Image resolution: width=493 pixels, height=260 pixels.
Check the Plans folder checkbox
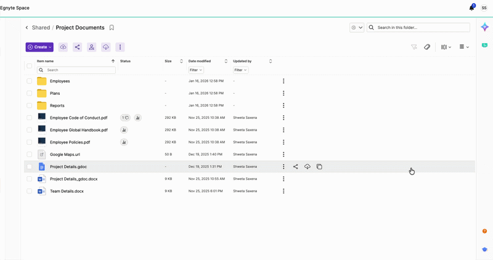[x=29, y=94]
